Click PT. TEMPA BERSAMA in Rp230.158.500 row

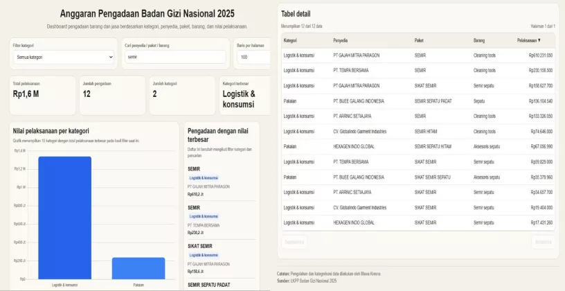pyautogui.click(x=350, y=70)
